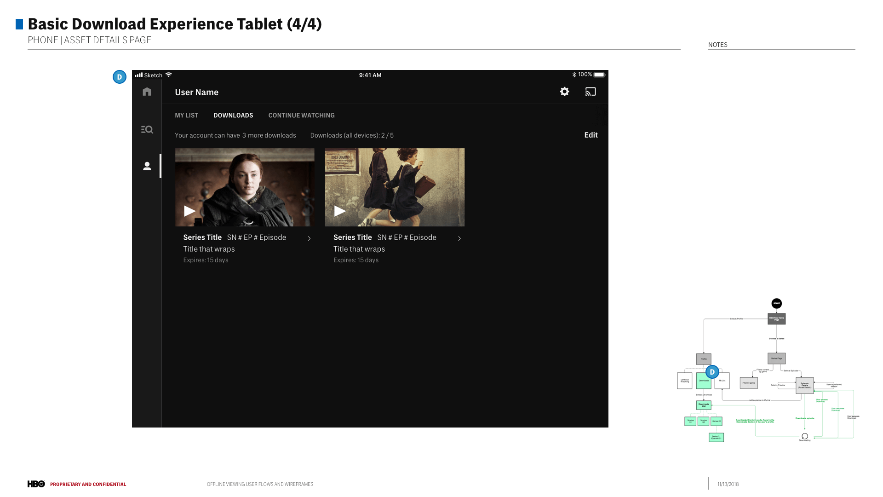The width and height of the screenshot is (883, 497).
Task: Click 'Your account can have 3 more downloads'
Action: click(235, 135)
